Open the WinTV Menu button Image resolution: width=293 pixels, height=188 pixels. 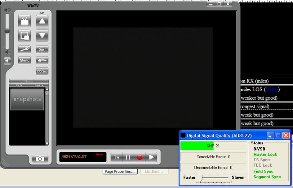click(25, 60)
